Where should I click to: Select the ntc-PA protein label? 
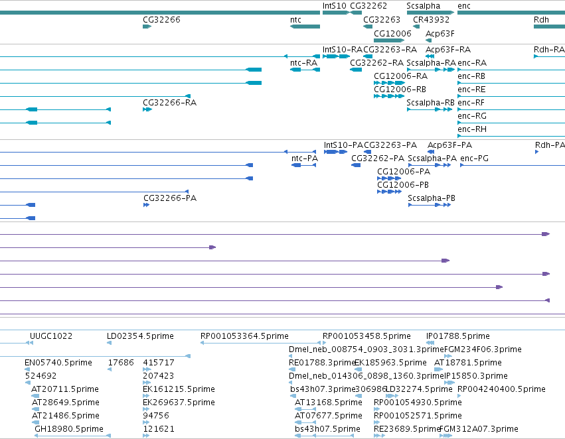click(x=305, y=158)
